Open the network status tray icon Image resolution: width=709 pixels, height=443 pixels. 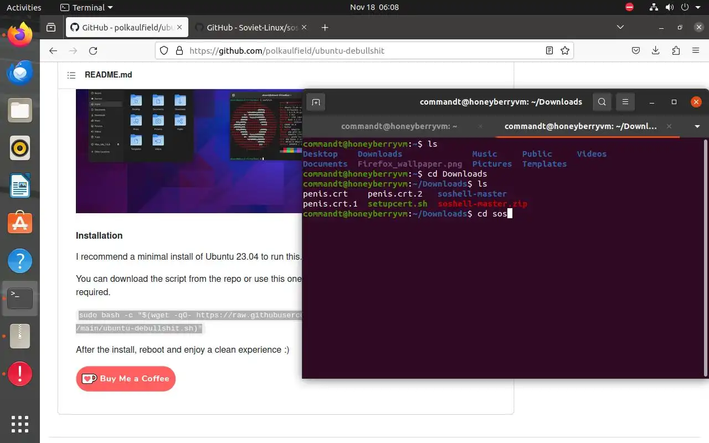pyautogui.click(x=654, y=7)
